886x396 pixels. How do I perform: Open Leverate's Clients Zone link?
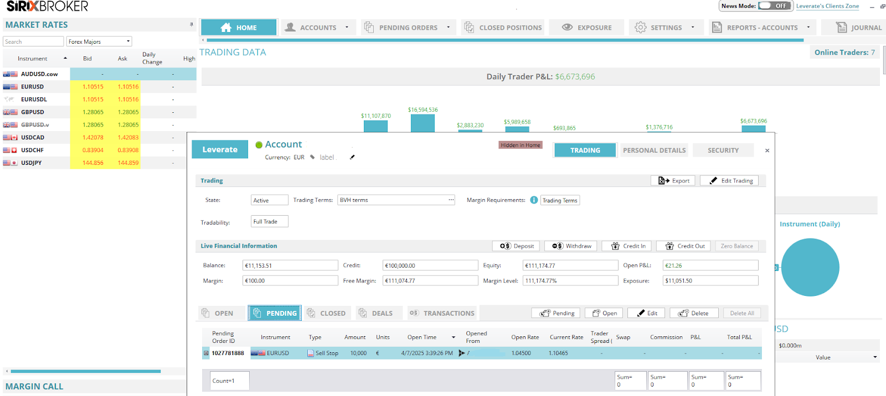tap(827, 6)
